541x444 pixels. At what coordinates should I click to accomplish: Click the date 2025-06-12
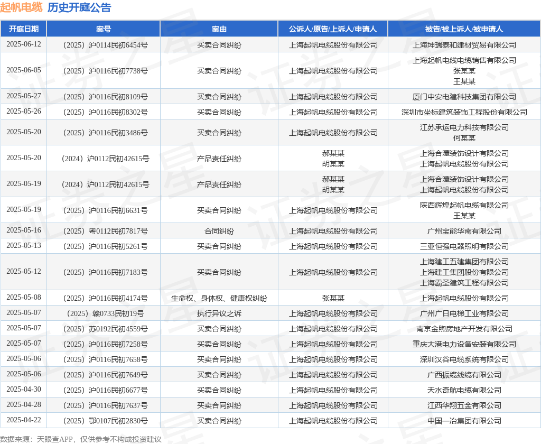click(23, 44)
